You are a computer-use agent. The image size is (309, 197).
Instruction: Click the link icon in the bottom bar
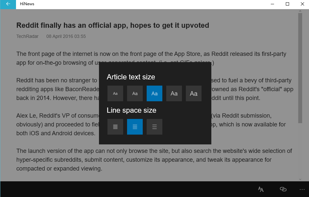283,189
